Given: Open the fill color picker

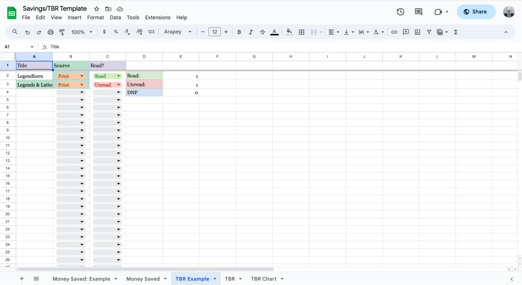Looking at the screenshot, I should click(289, 32).
